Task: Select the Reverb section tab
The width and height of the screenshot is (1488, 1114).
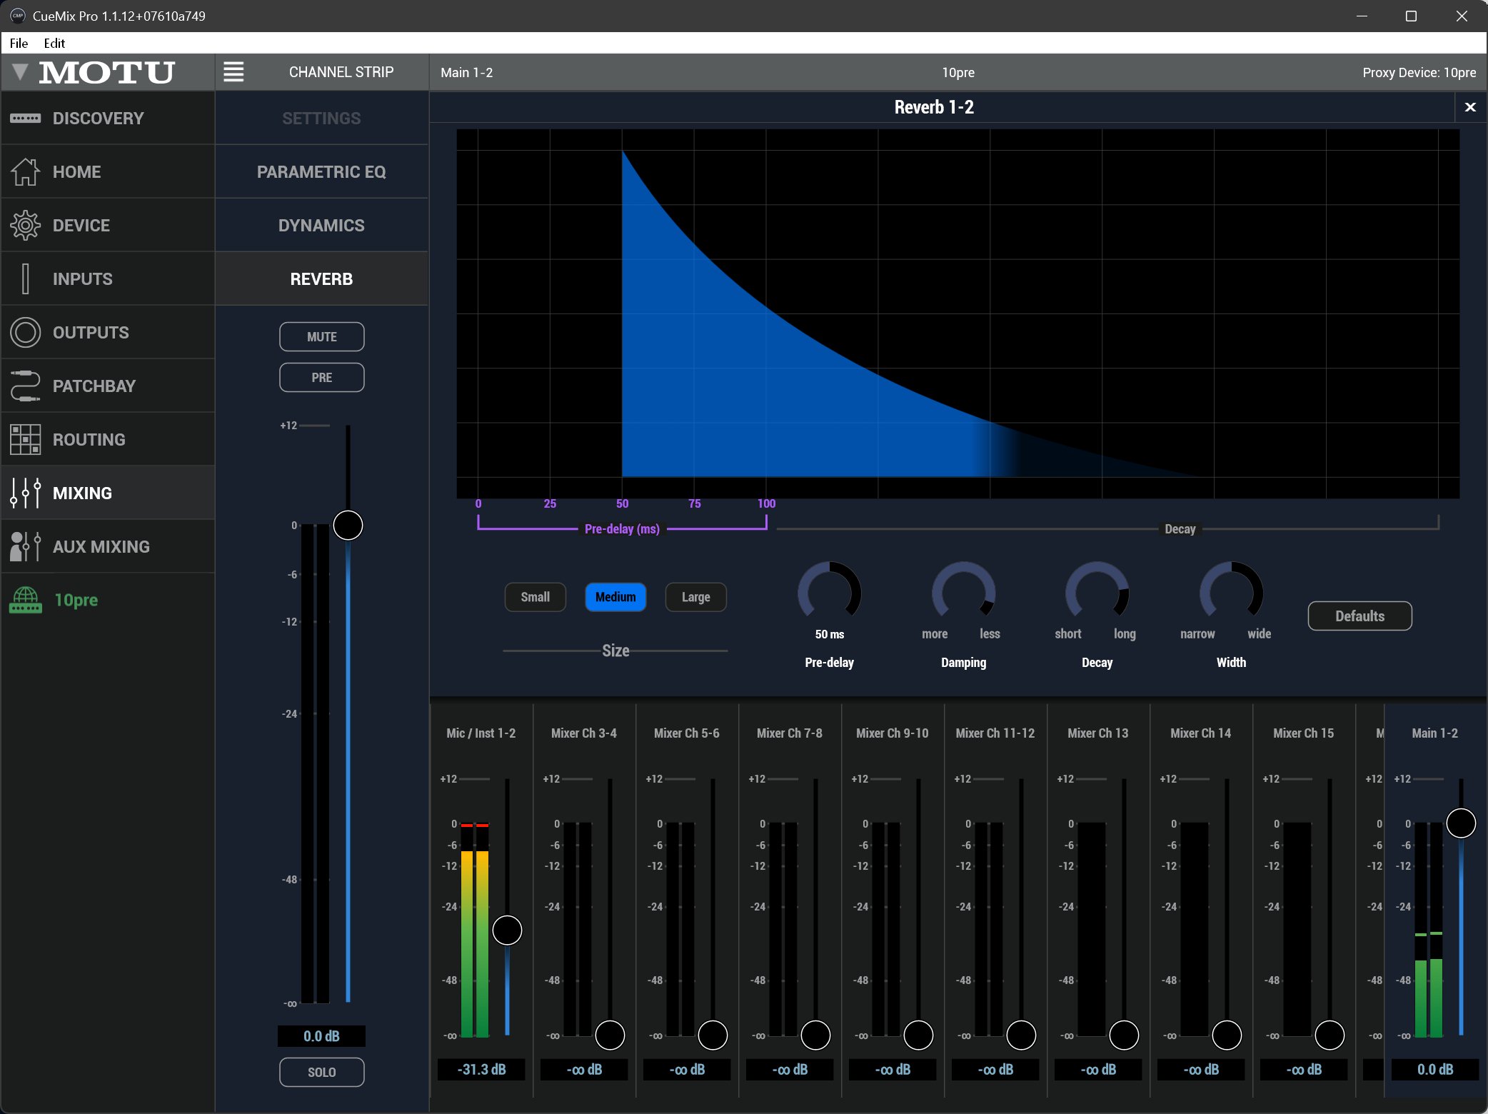Action: coord(321,278)
